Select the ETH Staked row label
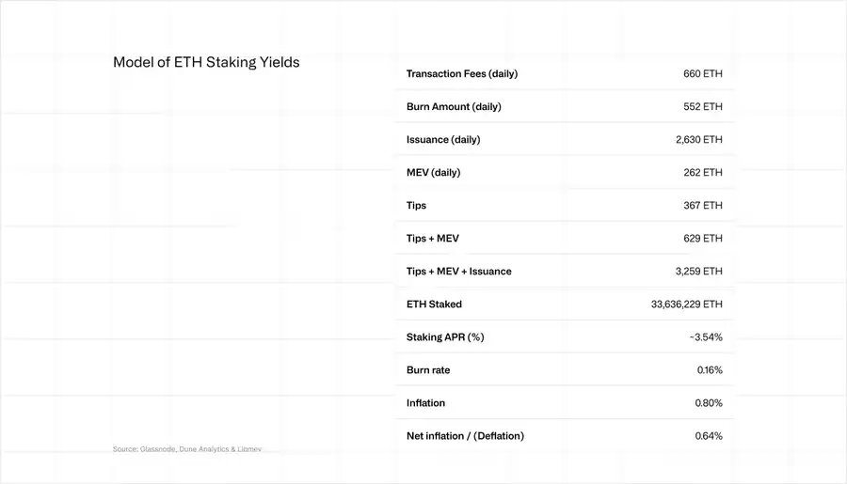The image size is (847, 484). point(434,304)
